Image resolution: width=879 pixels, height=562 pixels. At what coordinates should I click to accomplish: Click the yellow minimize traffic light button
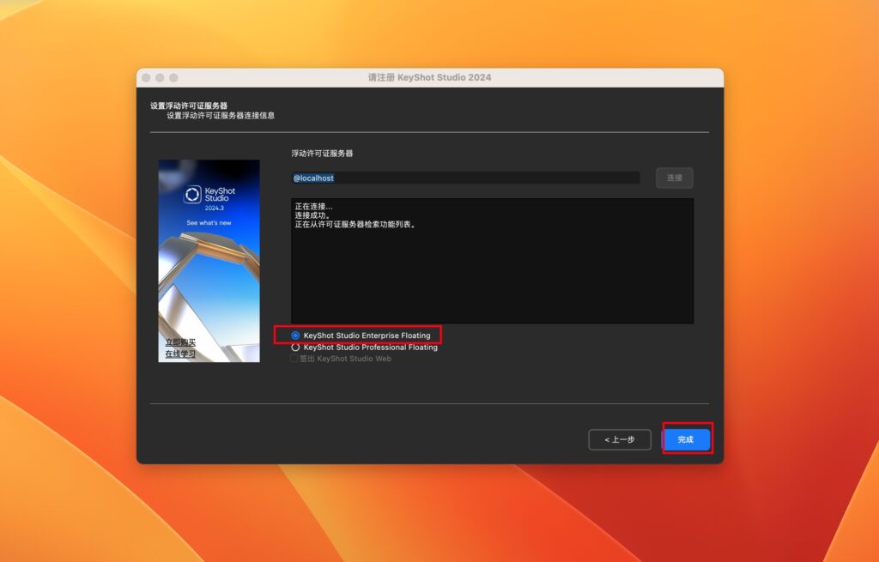click(161, 76)
